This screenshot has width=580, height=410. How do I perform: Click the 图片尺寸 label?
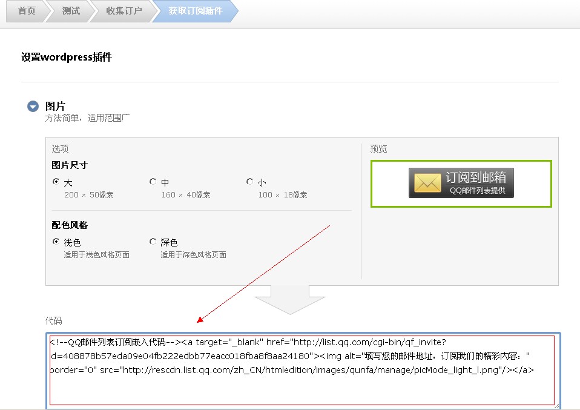tap(70, 165)
